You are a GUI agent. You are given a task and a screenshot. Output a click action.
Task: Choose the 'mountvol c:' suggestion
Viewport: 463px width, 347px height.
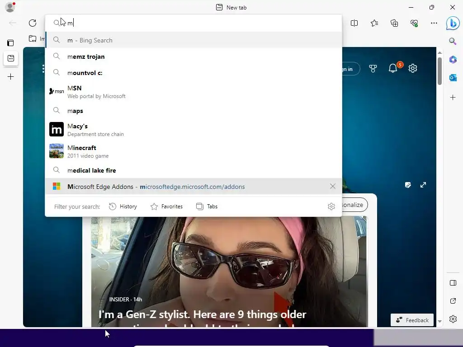tap(194, 73)
